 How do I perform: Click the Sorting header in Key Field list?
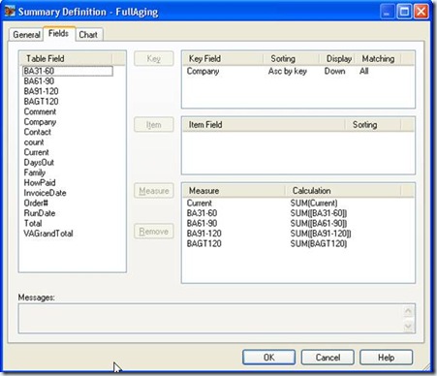point(292,58)
